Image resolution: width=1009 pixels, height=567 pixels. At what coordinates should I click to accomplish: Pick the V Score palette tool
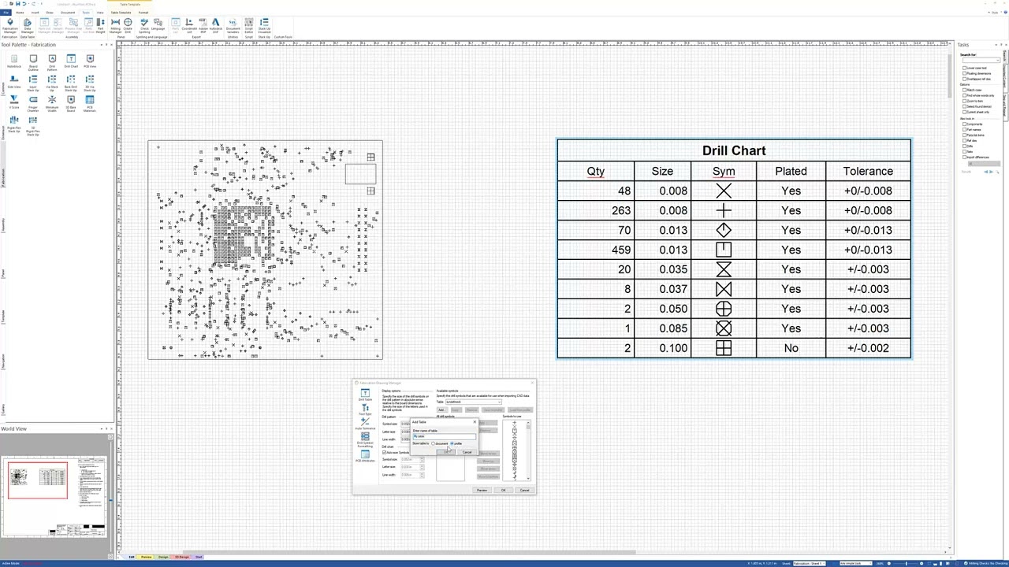[x=14, y=102]
